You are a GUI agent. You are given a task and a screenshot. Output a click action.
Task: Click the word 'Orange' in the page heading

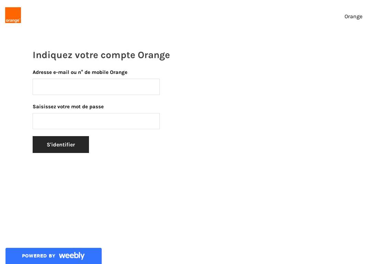[154, 55]
